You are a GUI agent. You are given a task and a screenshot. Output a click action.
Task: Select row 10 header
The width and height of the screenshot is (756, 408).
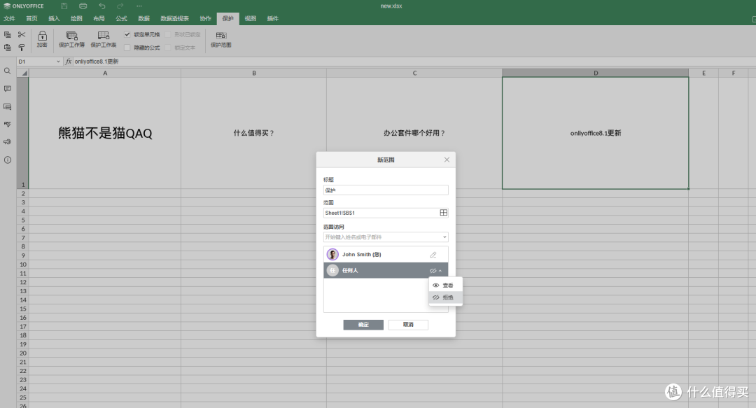(22, 265)
